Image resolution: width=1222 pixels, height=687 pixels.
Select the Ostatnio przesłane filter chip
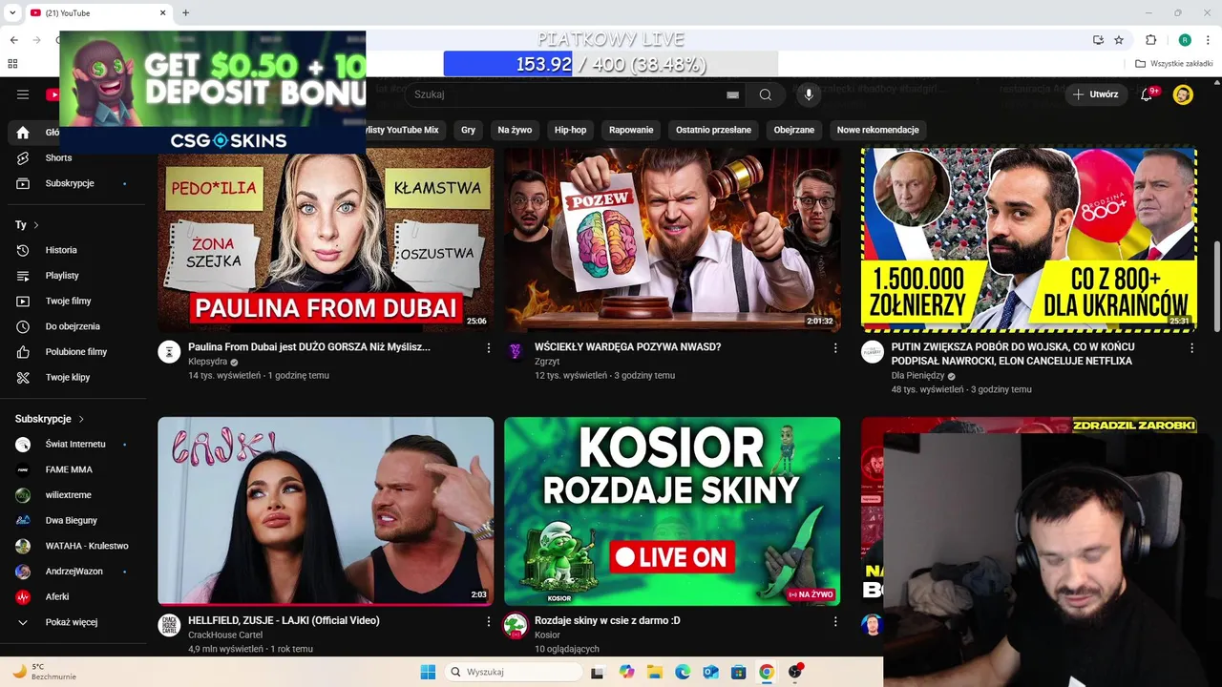coord(713,130)
